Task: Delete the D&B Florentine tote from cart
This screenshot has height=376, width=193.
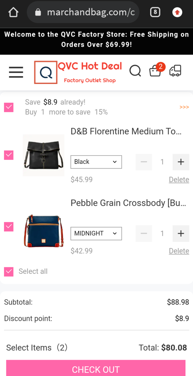Action: (x=179, y=180)
